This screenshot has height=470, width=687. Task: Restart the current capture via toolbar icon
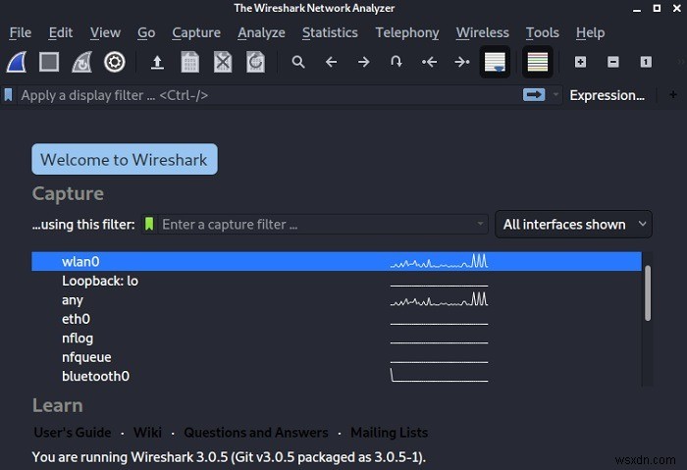click(81, 62)
